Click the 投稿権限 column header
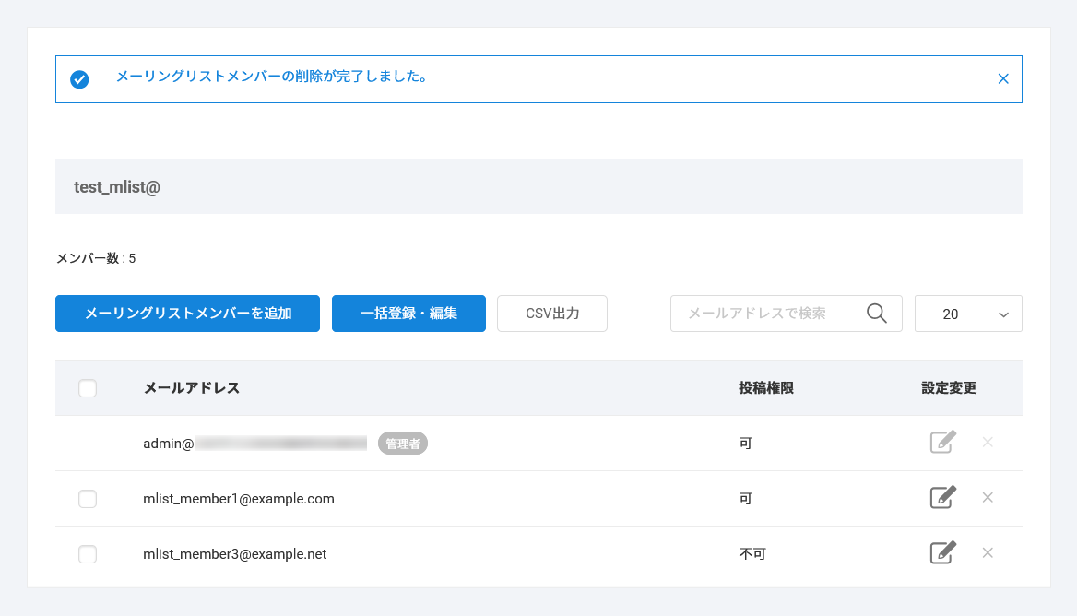 pyautogui.click(x=765, y=388)
